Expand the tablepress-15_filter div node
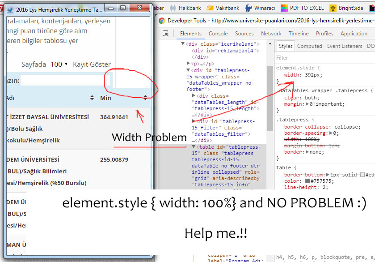The height and width of the screenshot is (262, 375). click(x=194, y=121)
